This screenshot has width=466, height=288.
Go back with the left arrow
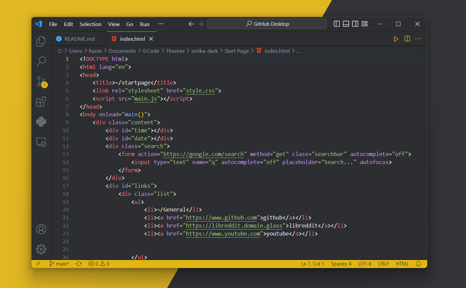click(191, 24)
